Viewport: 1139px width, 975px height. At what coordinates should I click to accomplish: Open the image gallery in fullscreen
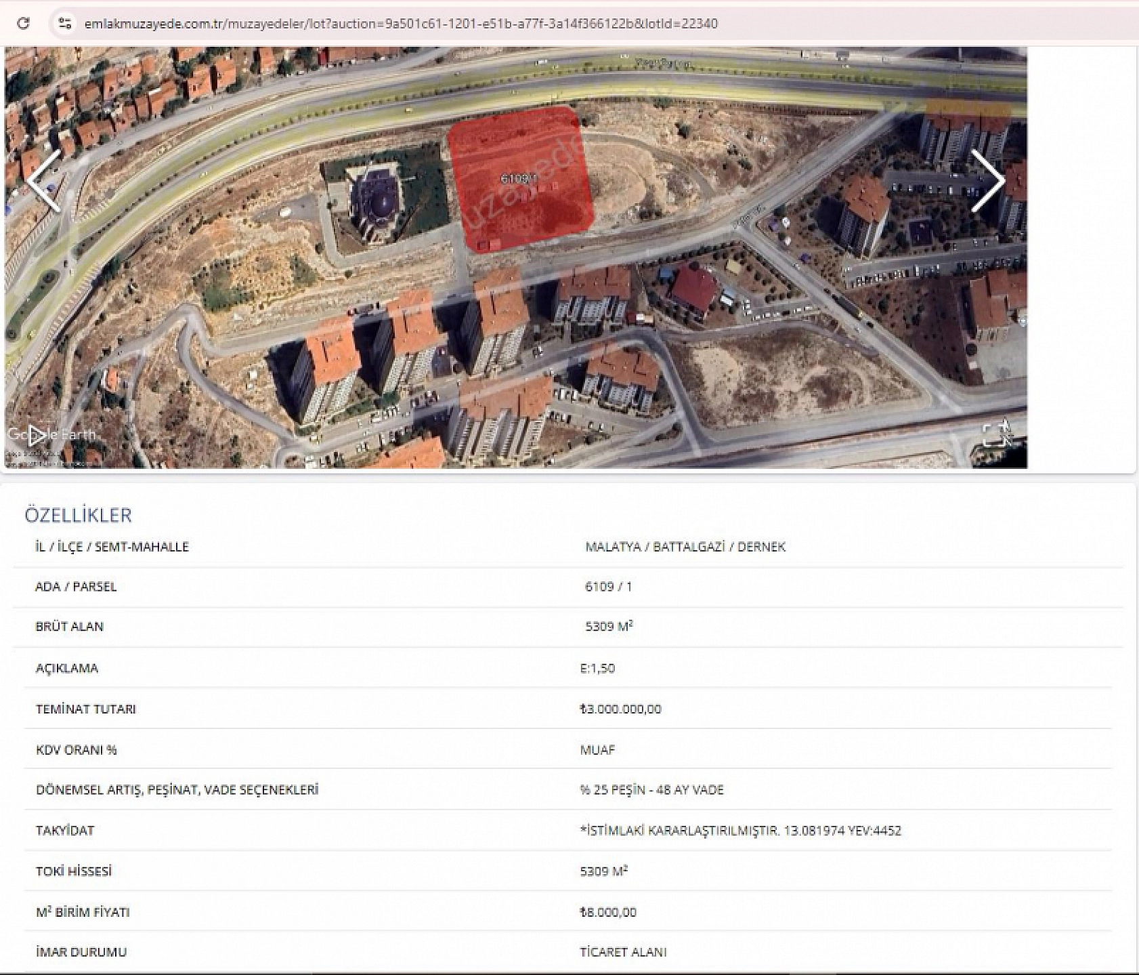(x=995, y=434)
